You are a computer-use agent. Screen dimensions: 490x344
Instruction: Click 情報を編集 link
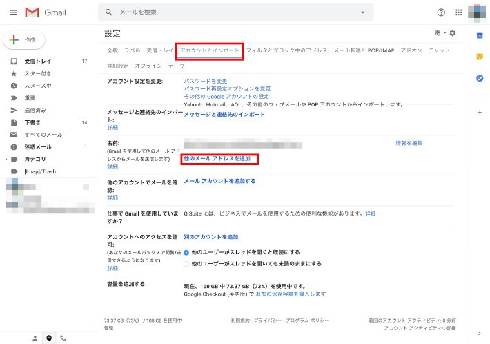pos(409,143)
